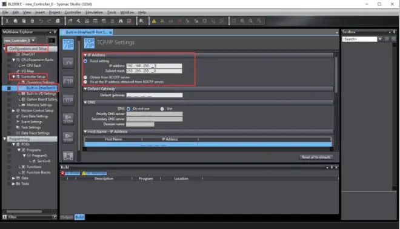Collapse the Default Gateway section
The image size is (400, 229).
click(85, 88)
